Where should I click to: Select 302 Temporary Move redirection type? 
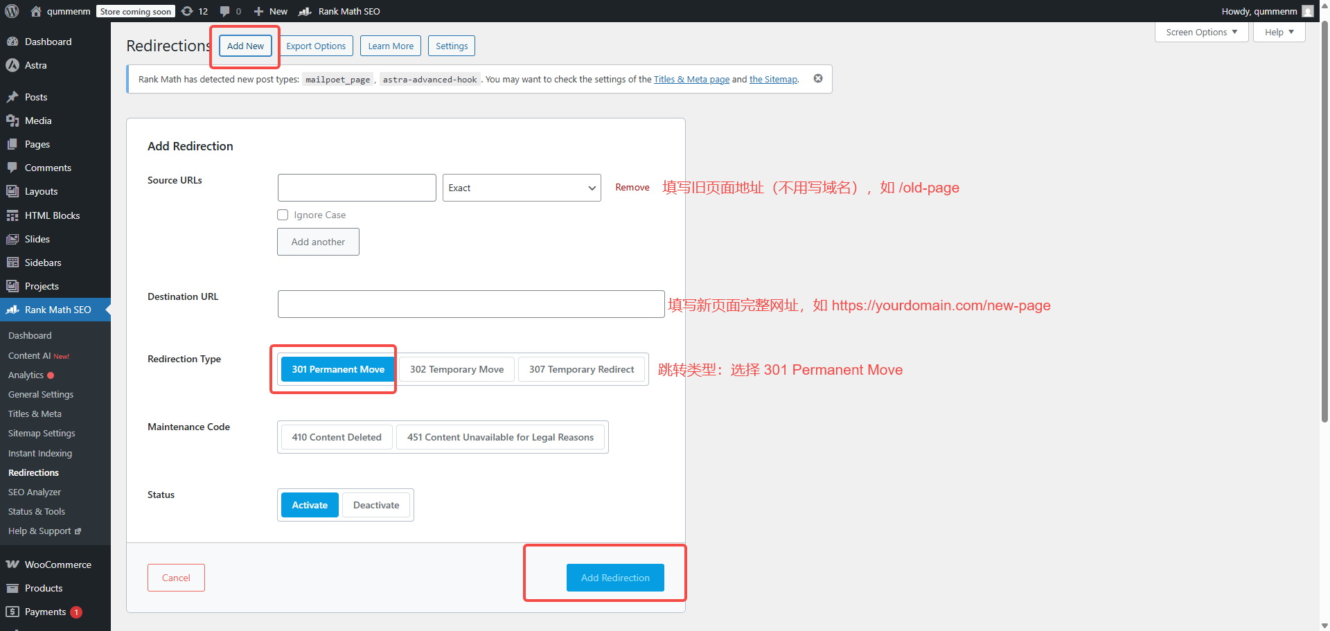456,369
